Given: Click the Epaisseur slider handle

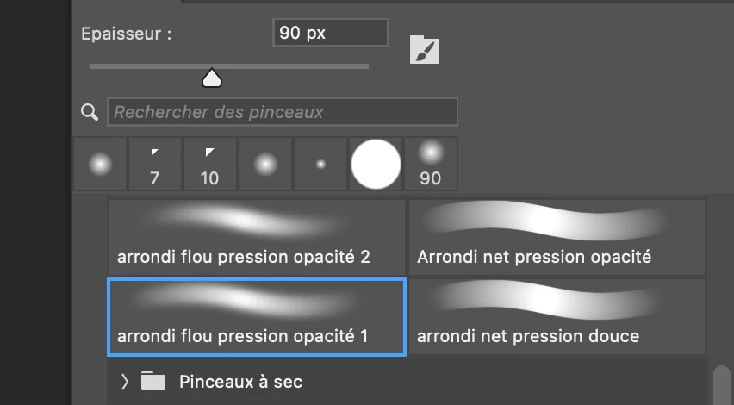Looking at the screenshot, I should (212, 78).
